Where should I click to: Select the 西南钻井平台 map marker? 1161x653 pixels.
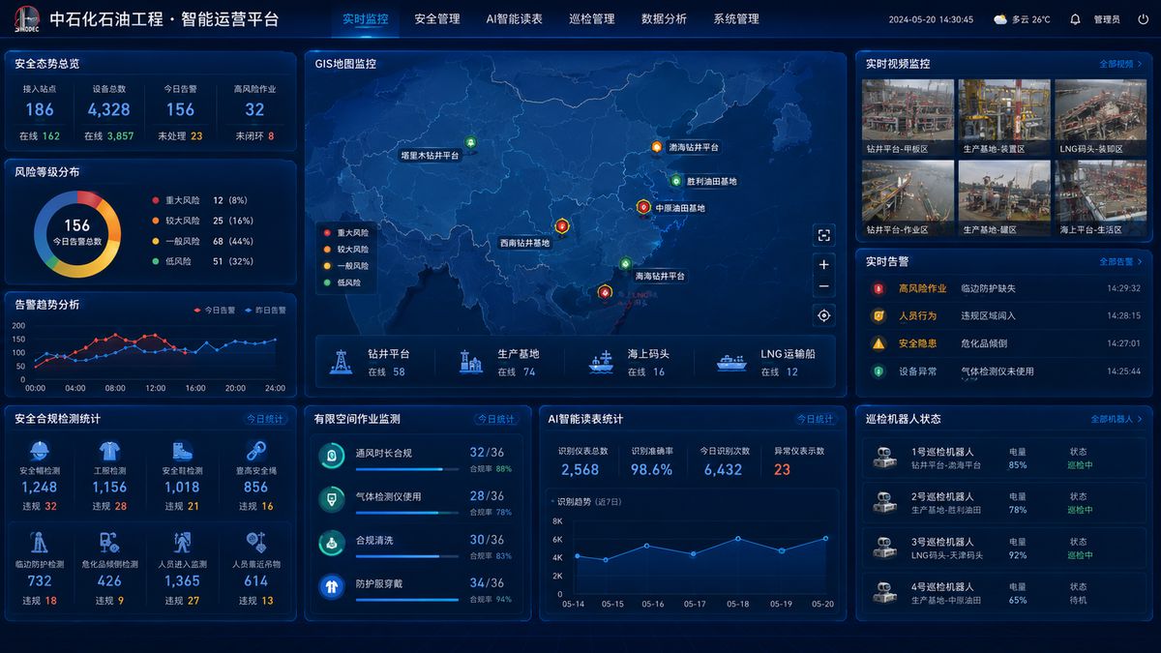tap(561, 225)
